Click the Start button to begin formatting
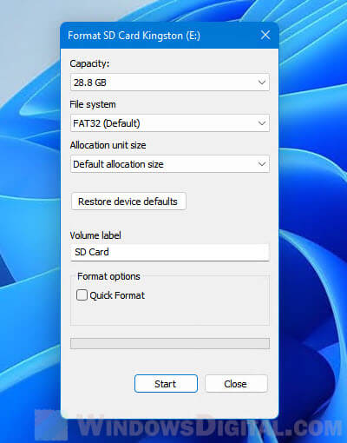The width and height of the screenshot is (347, 443). pos(166,384)
